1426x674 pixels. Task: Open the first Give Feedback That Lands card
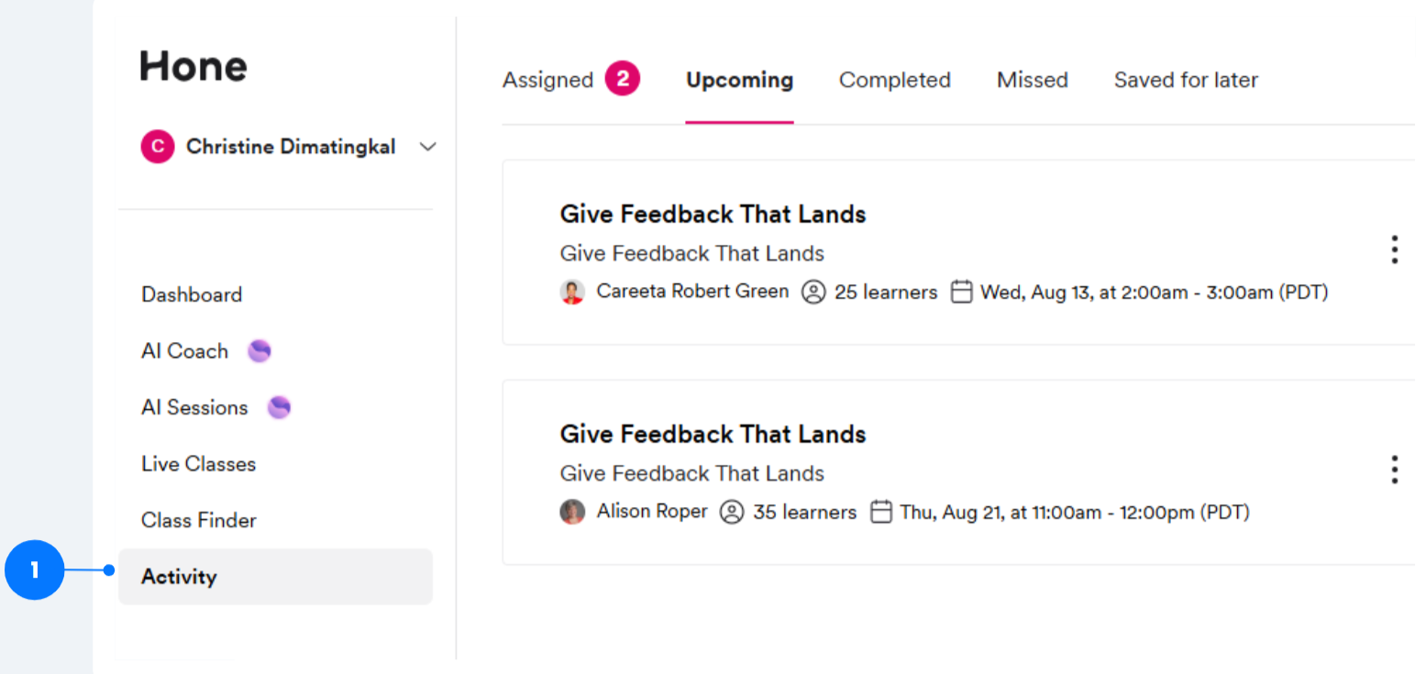pyautogui.click(x=713, y=215)
